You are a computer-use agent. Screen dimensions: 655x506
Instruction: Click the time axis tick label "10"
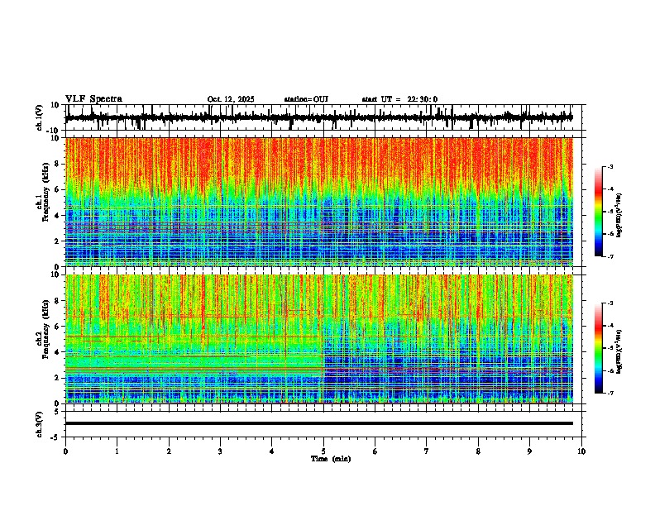(581, 451)
